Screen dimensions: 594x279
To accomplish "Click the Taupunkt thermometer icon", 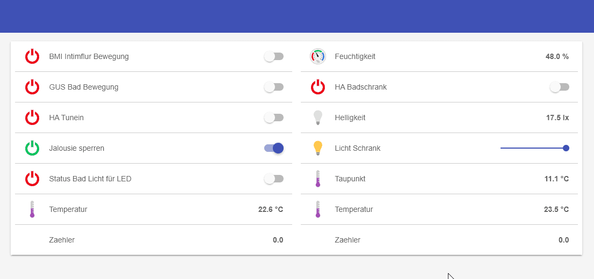I will [x=318, y=179].
